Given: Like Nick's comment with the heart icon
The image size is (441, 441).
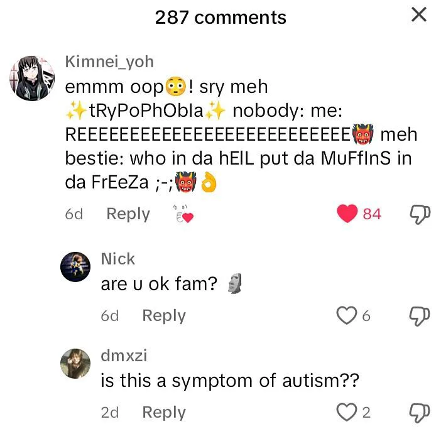Looking at the screenshot, I should pos(347,315).
